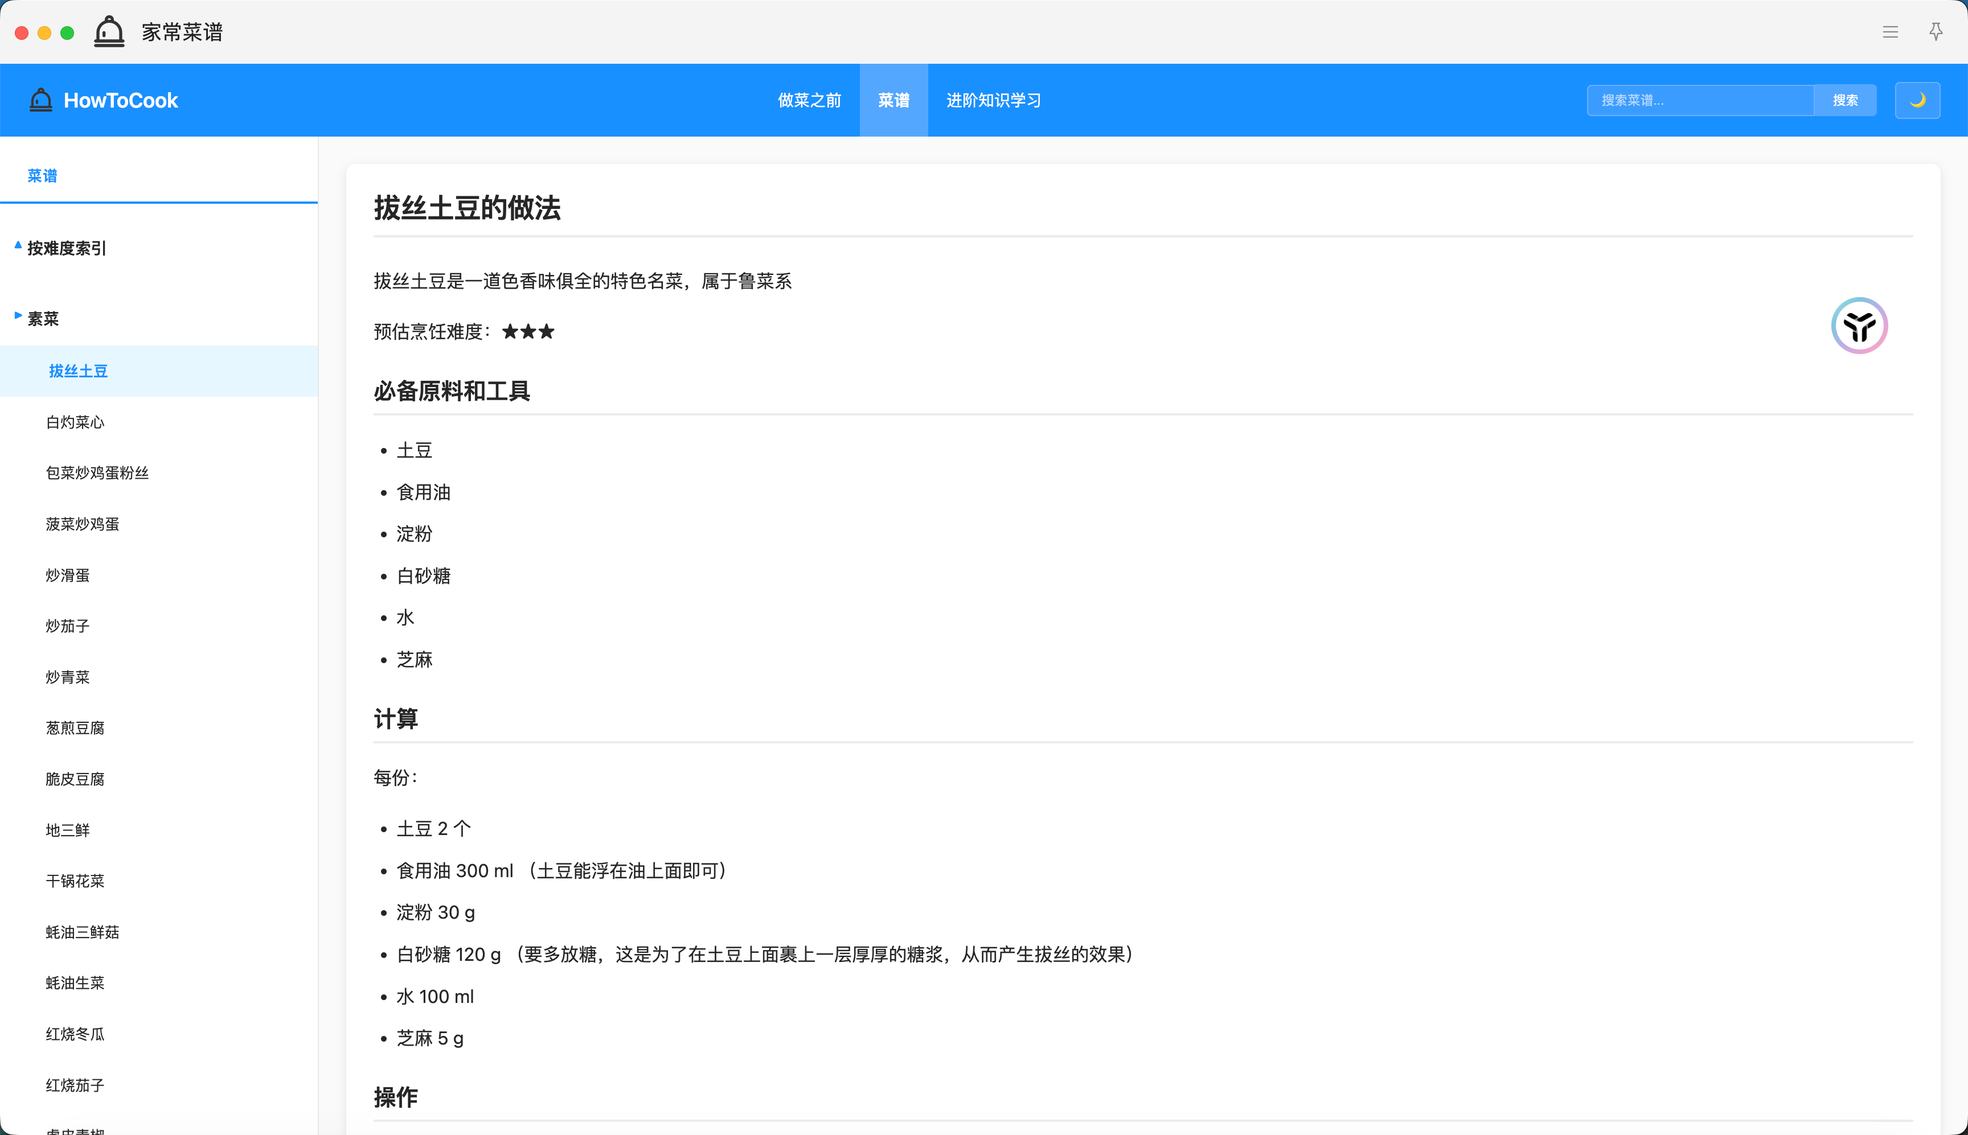This screenshot has width=1968, height=1135.
Task: Open the 包菜炒鸡蛋粉丝 recipe
Action: click(x=97, y=473)
